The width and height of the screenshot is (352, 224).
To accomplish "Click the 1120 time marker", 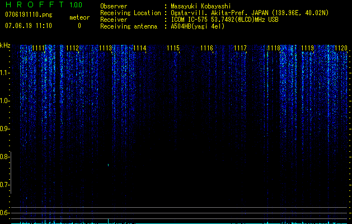I will 341,48.
